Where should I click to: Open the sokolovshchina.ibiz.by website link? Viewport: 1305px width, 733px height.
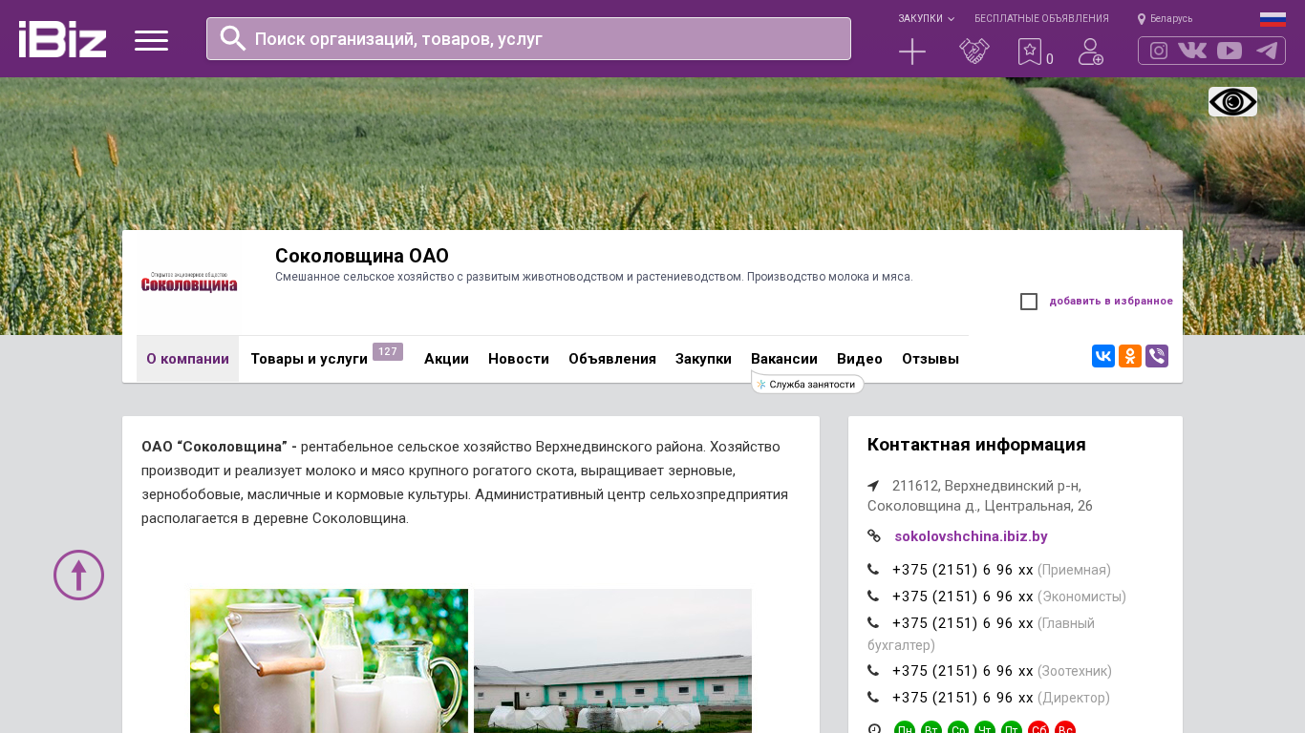tap(971, 536)
